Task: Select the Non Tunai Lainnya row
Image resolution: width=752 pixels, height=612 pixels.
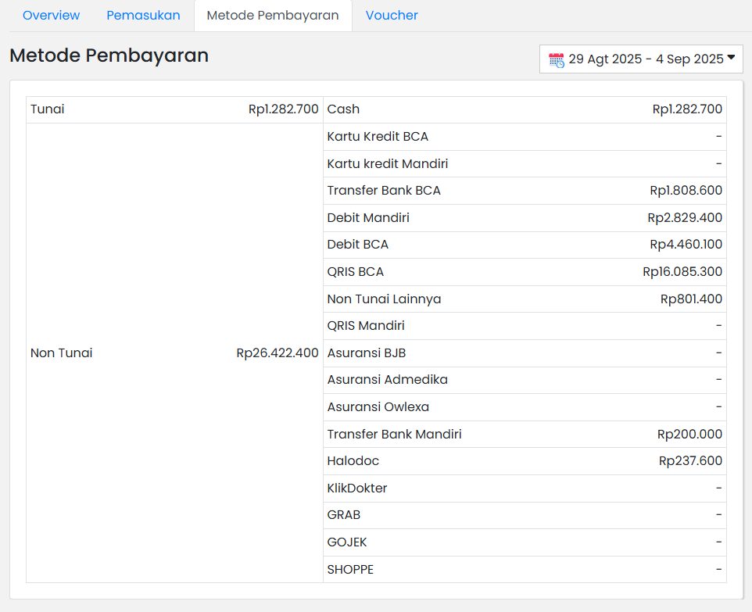Action: point(384,299)
